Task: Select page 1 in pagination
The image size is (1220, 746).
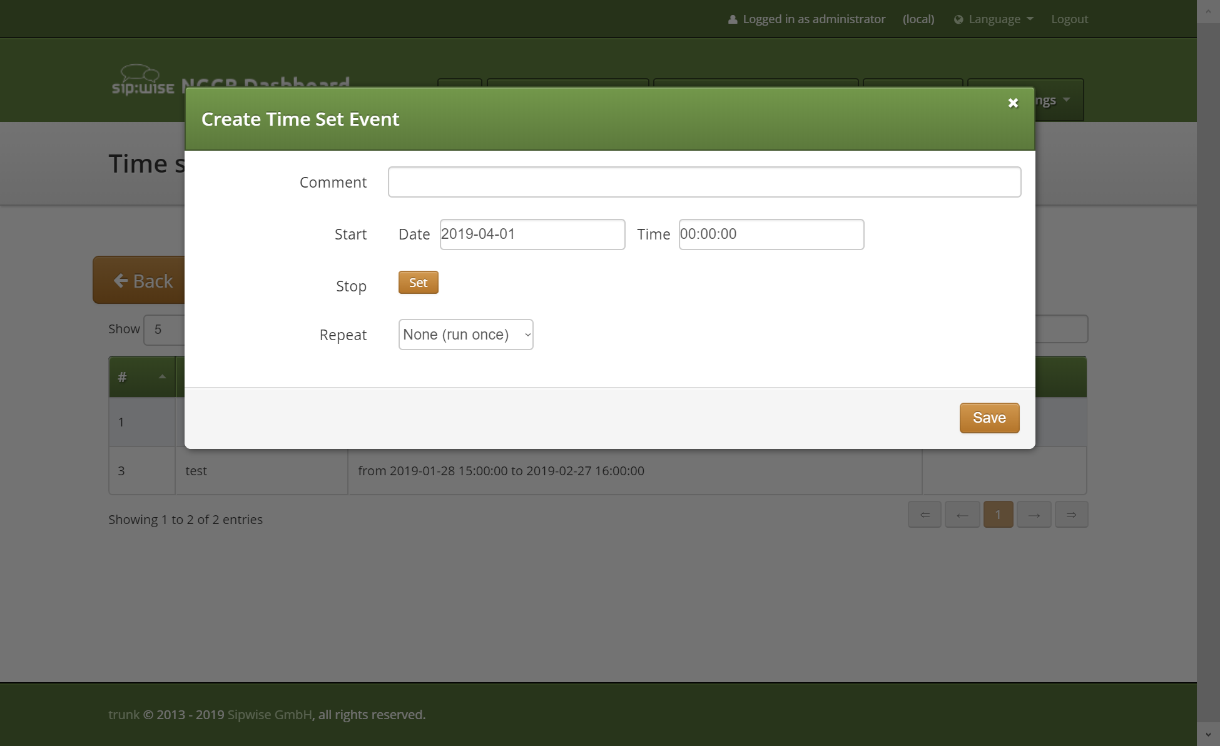Action: (x=998, y=515)
